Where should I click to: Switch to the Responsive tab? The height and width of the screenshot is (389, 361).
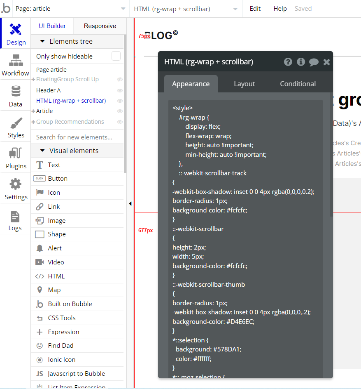tap(100, 26)
